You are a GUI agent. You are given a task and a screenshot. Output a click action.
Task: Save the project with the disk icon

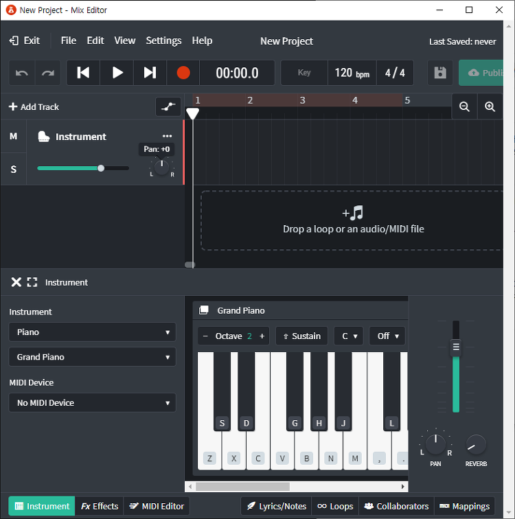click(x=440, y=73)
